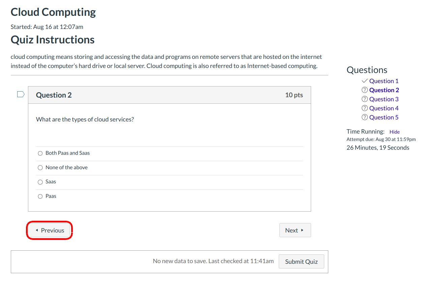The width and height of the screenshot is (424, 287).
Task: Click the question-mark icon beside Question 4
Action: click(x=364, y=108)
